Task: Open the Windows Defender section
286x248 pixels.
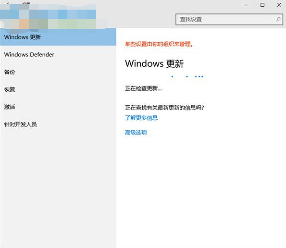Action: 58,54
